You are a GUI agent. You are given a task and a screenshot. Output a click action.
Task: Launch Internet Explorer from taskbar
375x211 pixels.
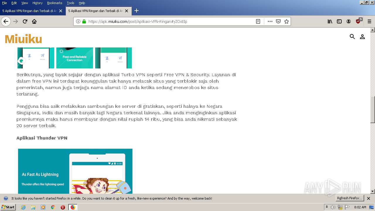click(x=23, y=207)
